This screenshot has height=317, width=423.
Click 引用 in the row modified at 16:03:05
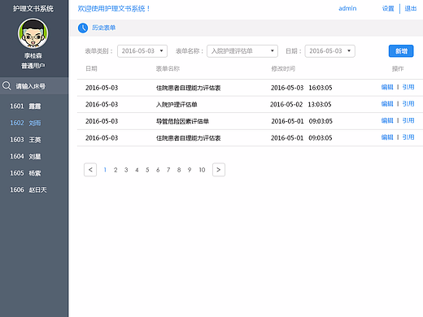point(408,87)
